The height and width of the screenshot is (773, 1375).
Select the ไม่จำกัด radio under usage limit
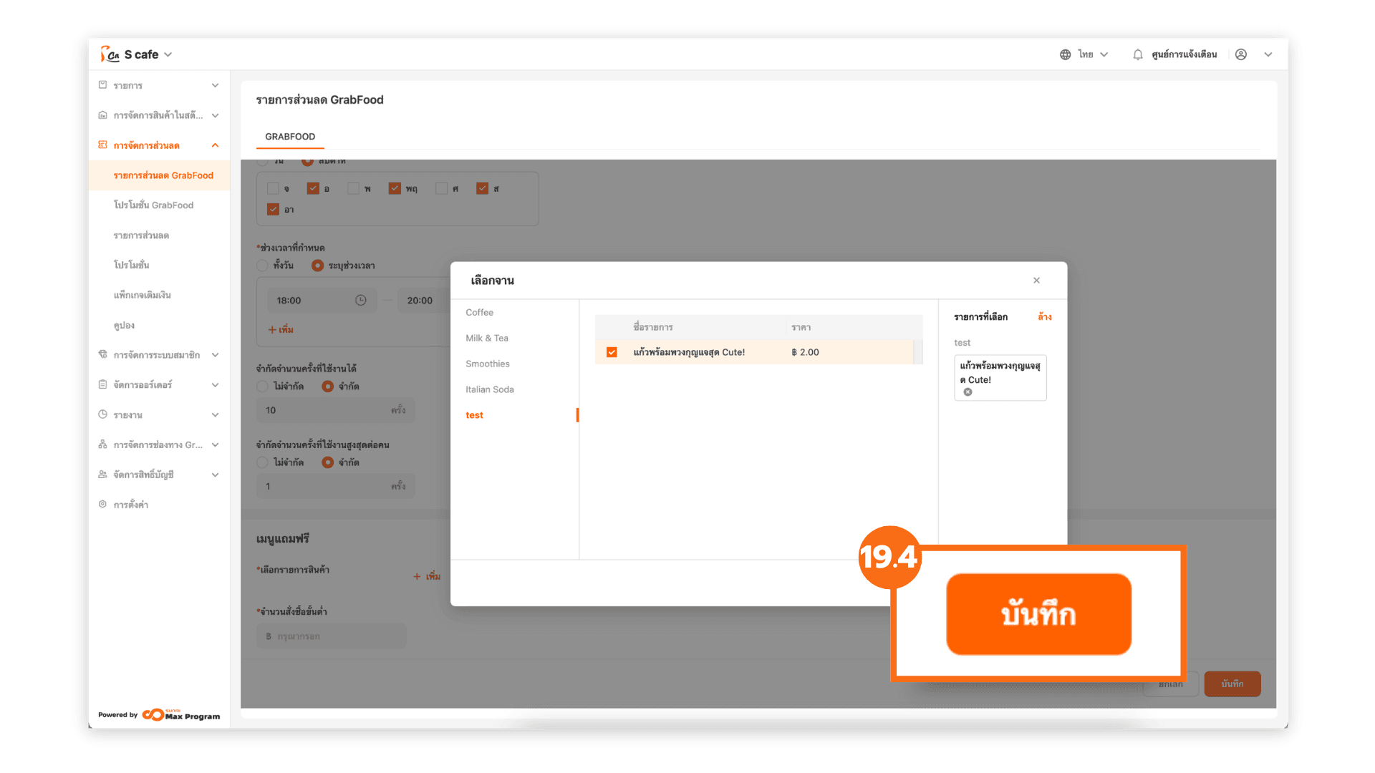tap(263, 386)
